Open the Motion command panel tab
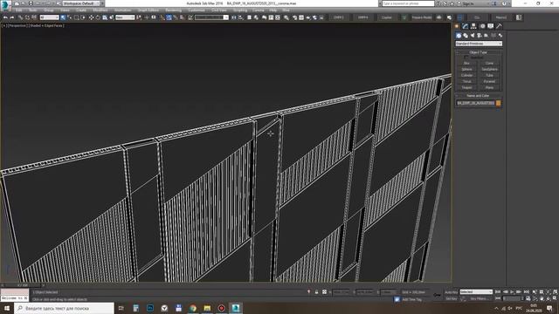The height and width of the screenshot is (314, 559). coord(482,26)
